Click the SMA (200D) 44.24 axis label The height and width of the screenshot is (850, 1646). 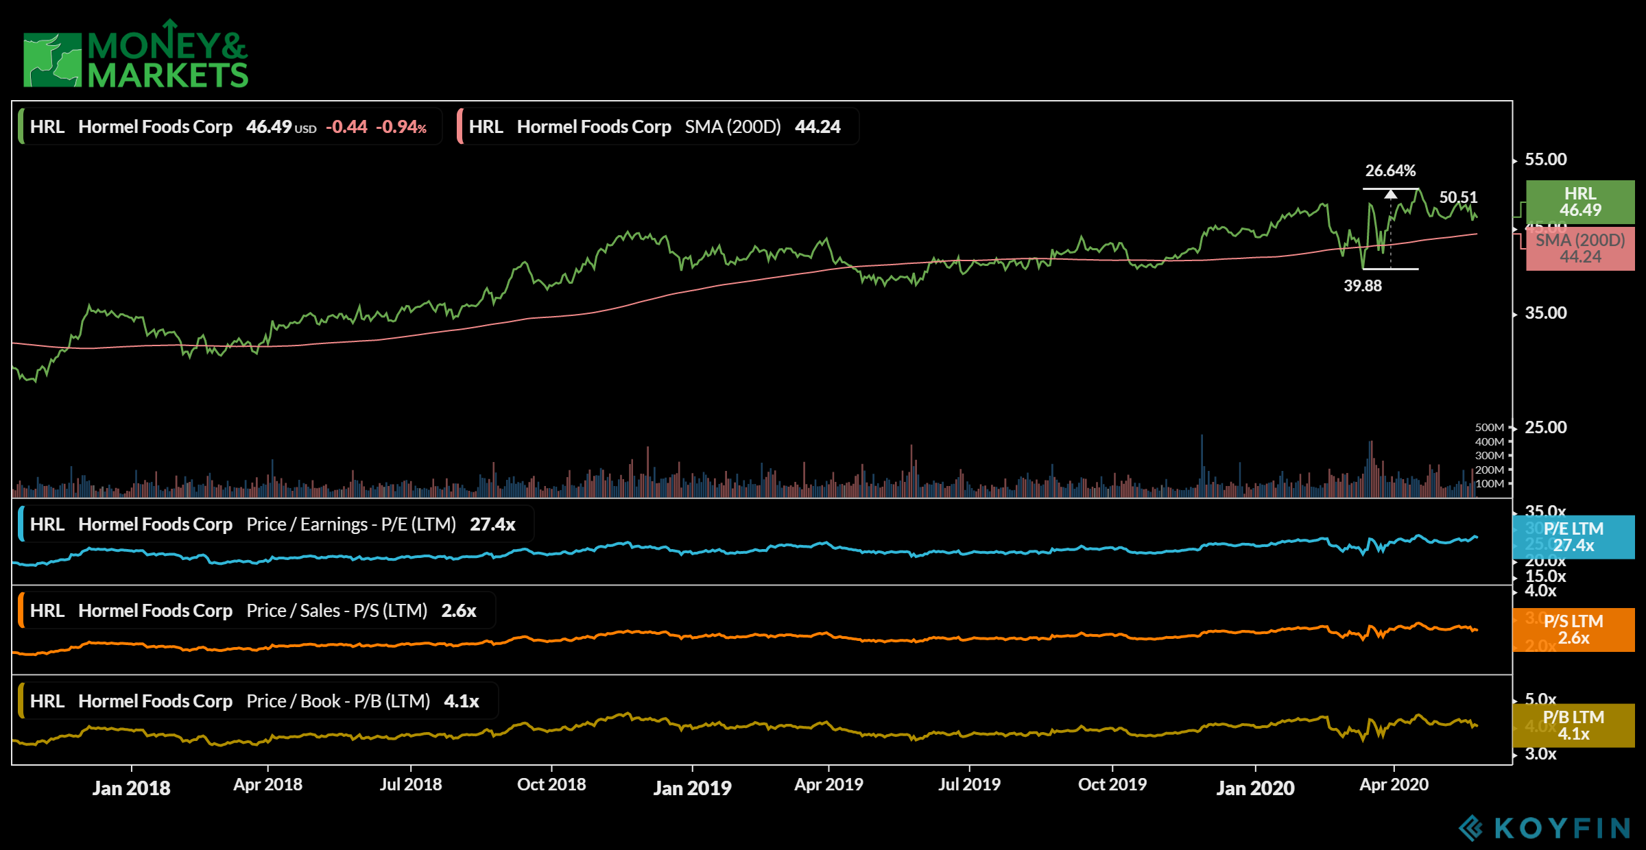pyautogui.click(x=1580, y=249)
